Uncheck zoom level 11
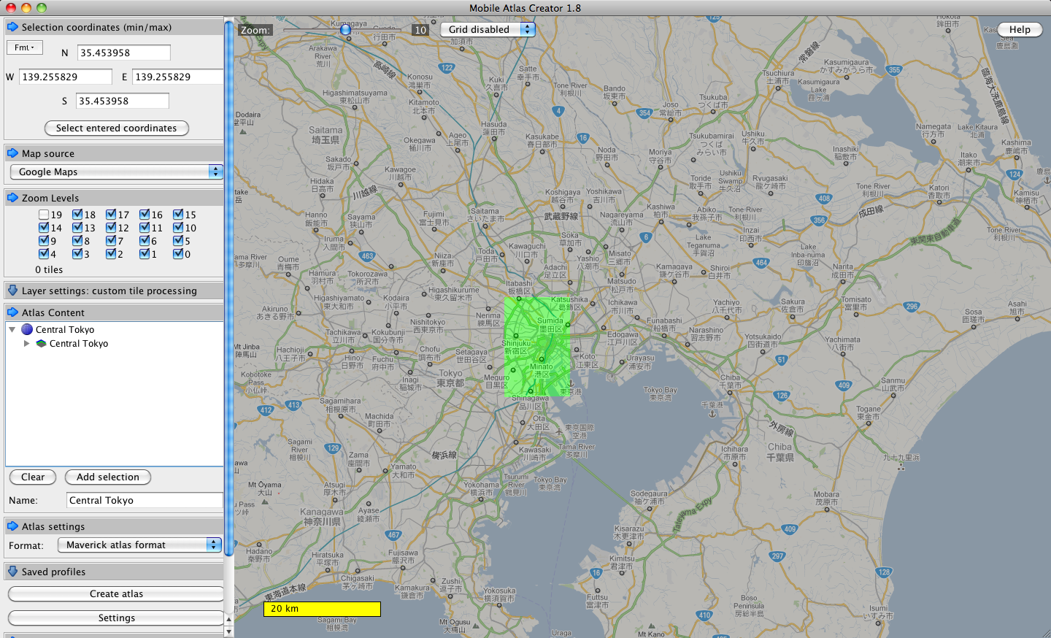Image resolution: width=1051 pixels, height=638 pixels. pos(145,228)
